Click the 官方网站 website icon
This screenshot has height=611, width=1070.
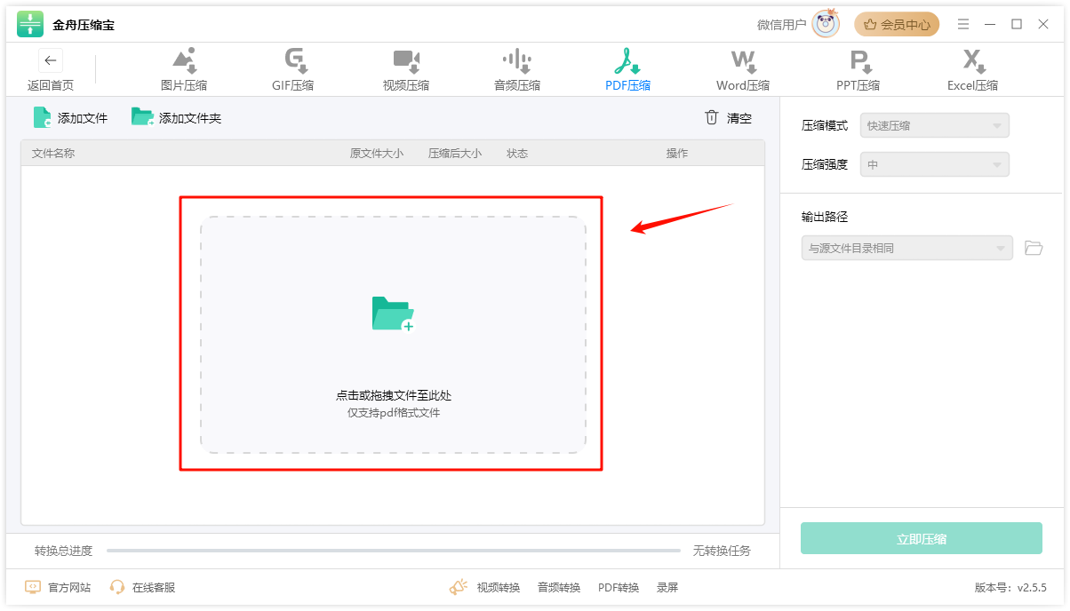(x=33, y=587)
